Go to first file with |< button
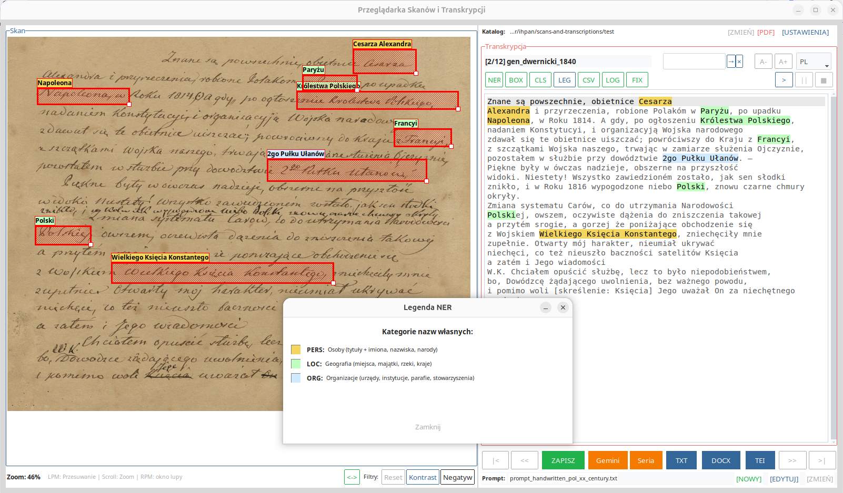Viewport: 843px width, 493px height. pyautogui.click(x=495, y=460)
